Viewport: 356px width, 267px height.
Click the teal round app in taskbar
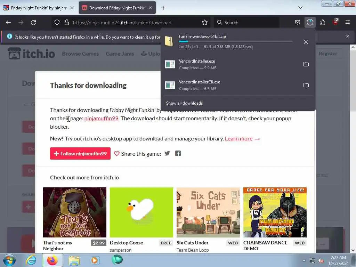pos(117,259)
